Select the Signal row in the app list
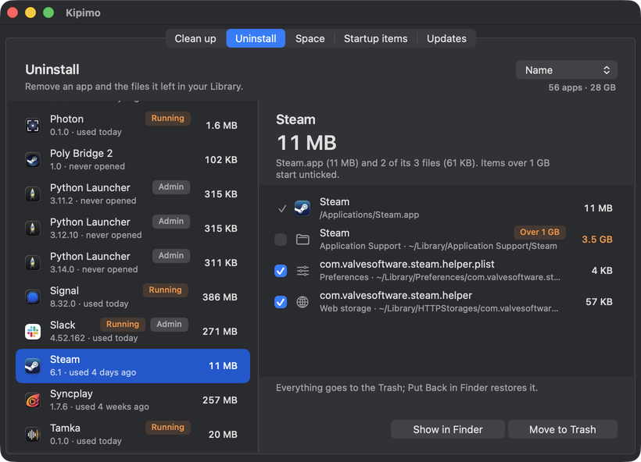 click(x=133, y=297)
